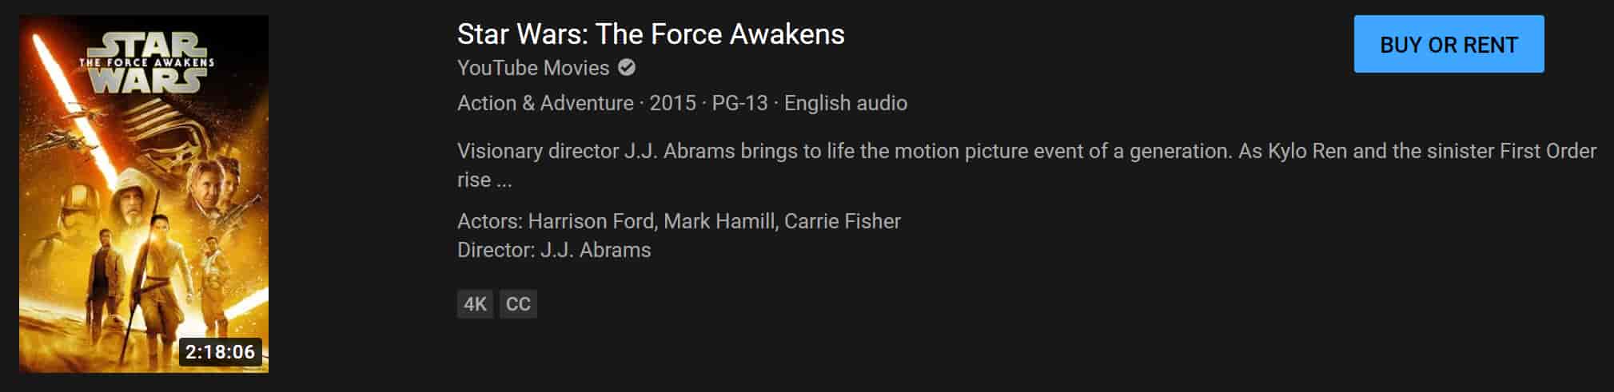
Task: Click the BUY OR RENT button
Action: (1448, 45)
